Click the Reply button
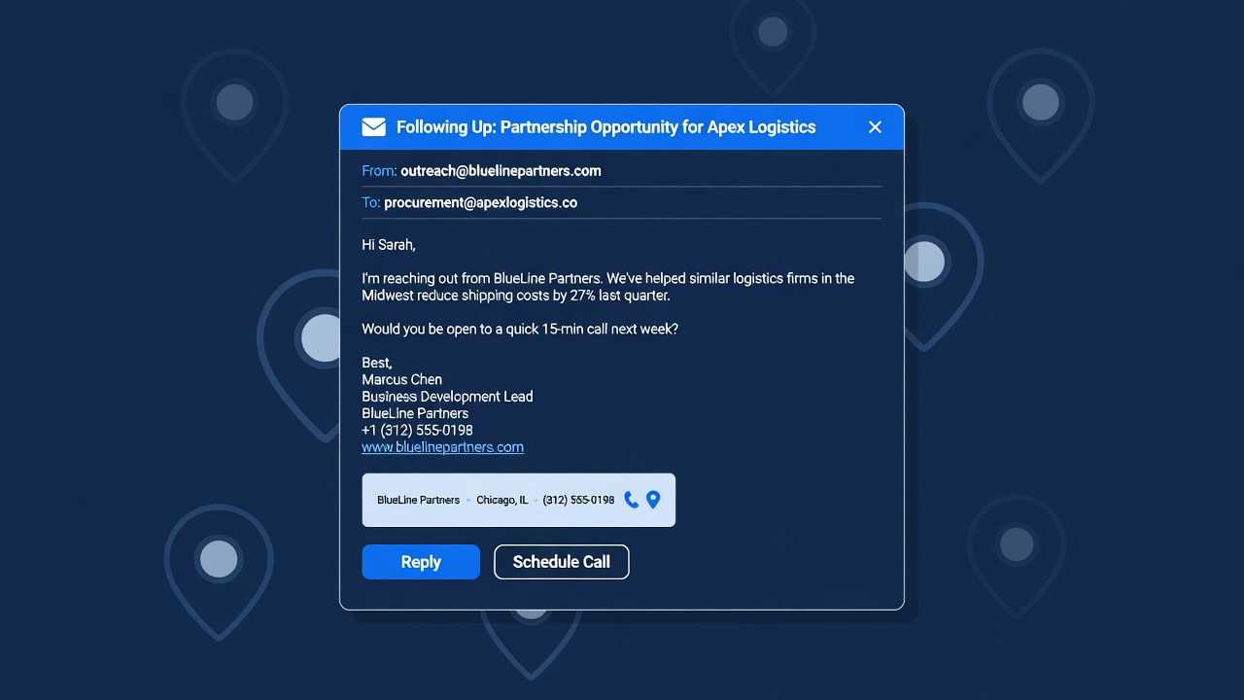The image size is (1244, 700). point(421,562)
